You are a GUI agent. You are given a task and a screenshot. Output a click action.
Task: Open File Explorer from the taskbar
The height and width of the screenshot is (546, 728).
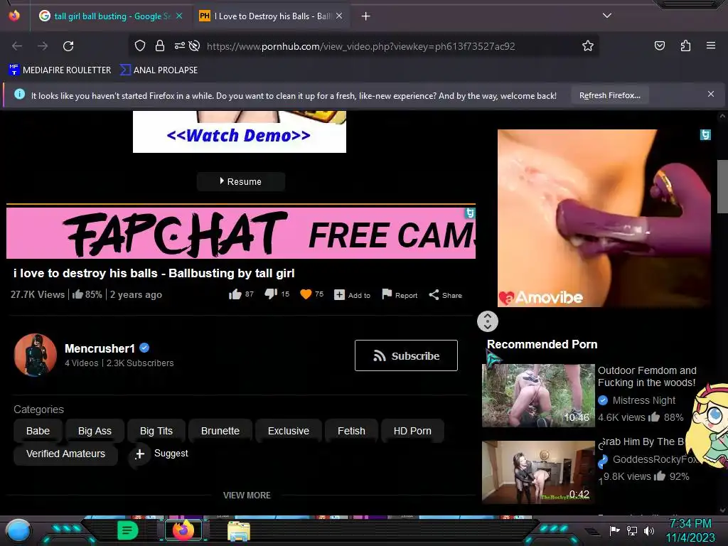239,531
